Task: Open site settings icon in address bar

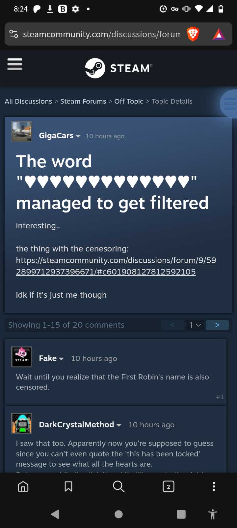Action: 14,34
